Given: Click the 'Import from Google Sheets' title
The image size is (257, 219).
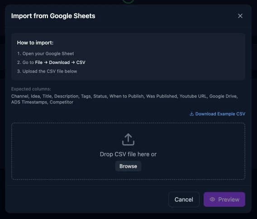Looking at the screenshot, I should pyautogui.click(x=53, y=16).
